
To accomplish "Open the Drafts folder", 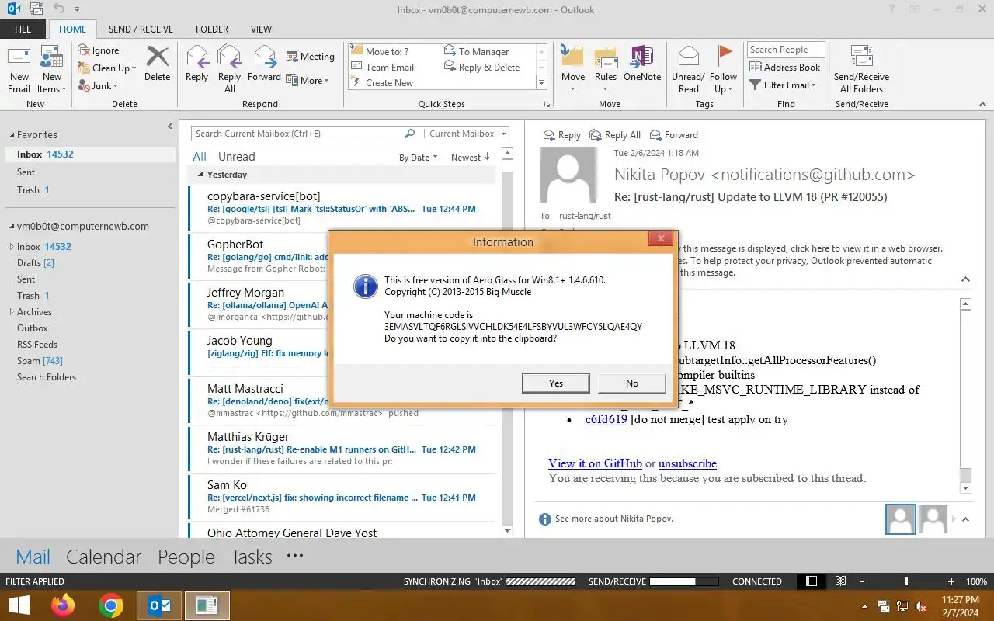I will point(36,263).
